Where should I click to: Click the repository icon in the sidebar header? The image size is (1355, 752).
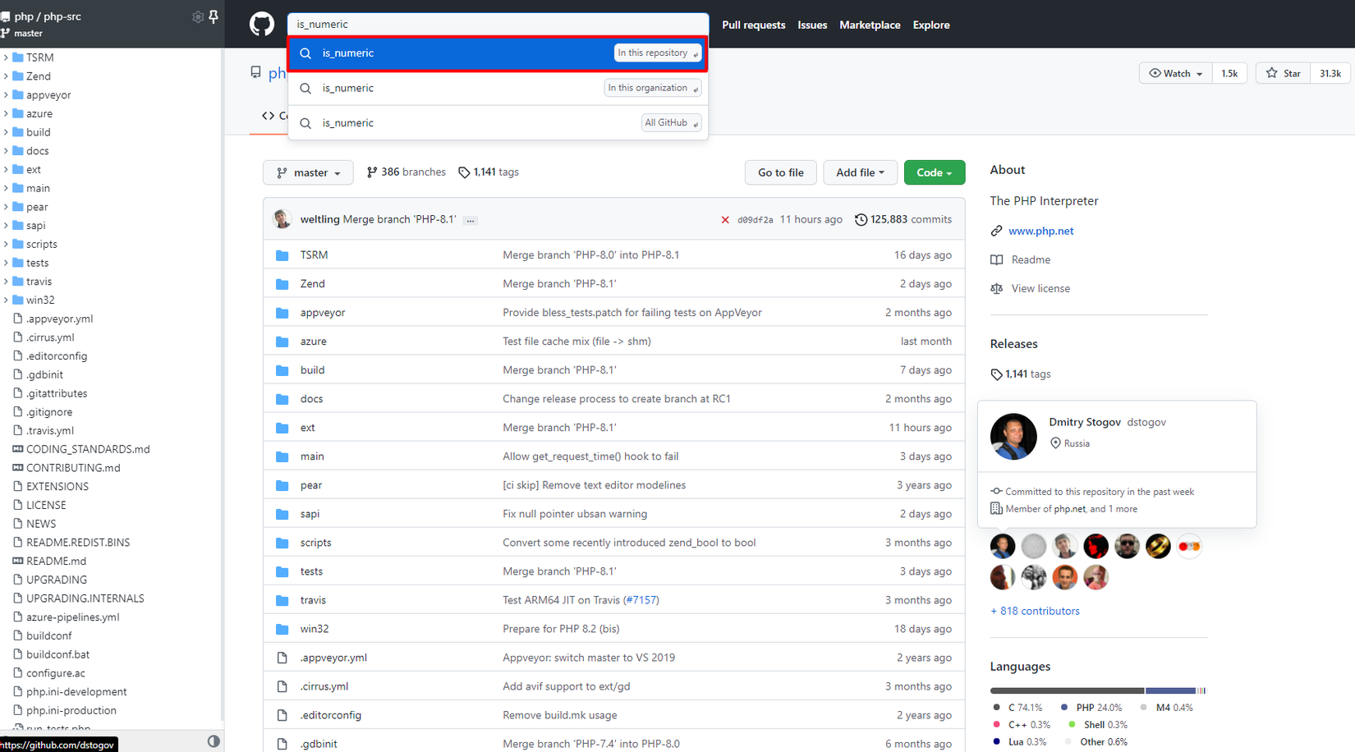pos(6,16)
